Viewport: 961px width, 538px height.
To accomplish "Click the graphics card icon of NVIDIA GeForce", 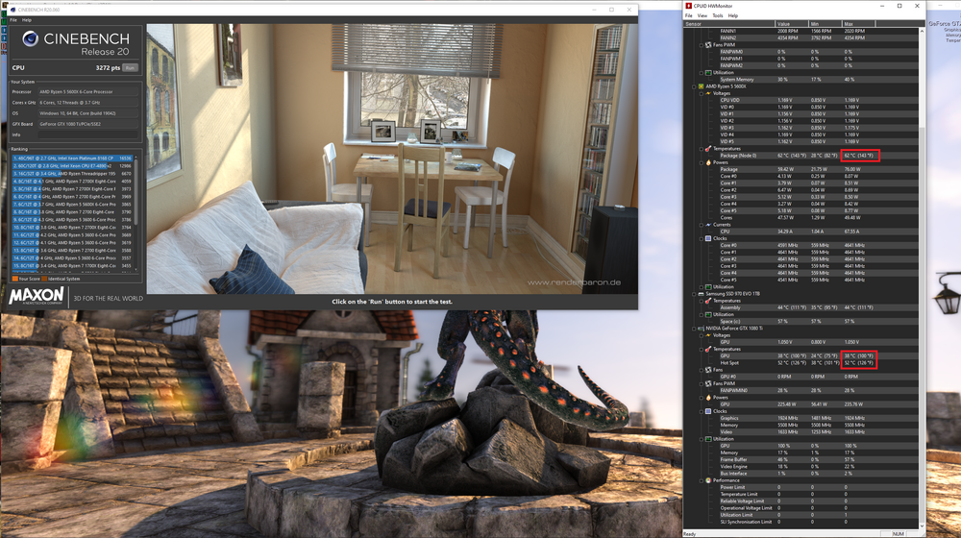I will (x=702, y=329).
